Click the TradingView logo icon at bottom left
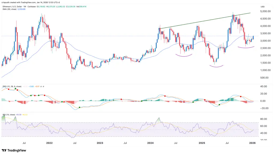The height and width of the screenshot is (155, 274). (x=4, y=150)
